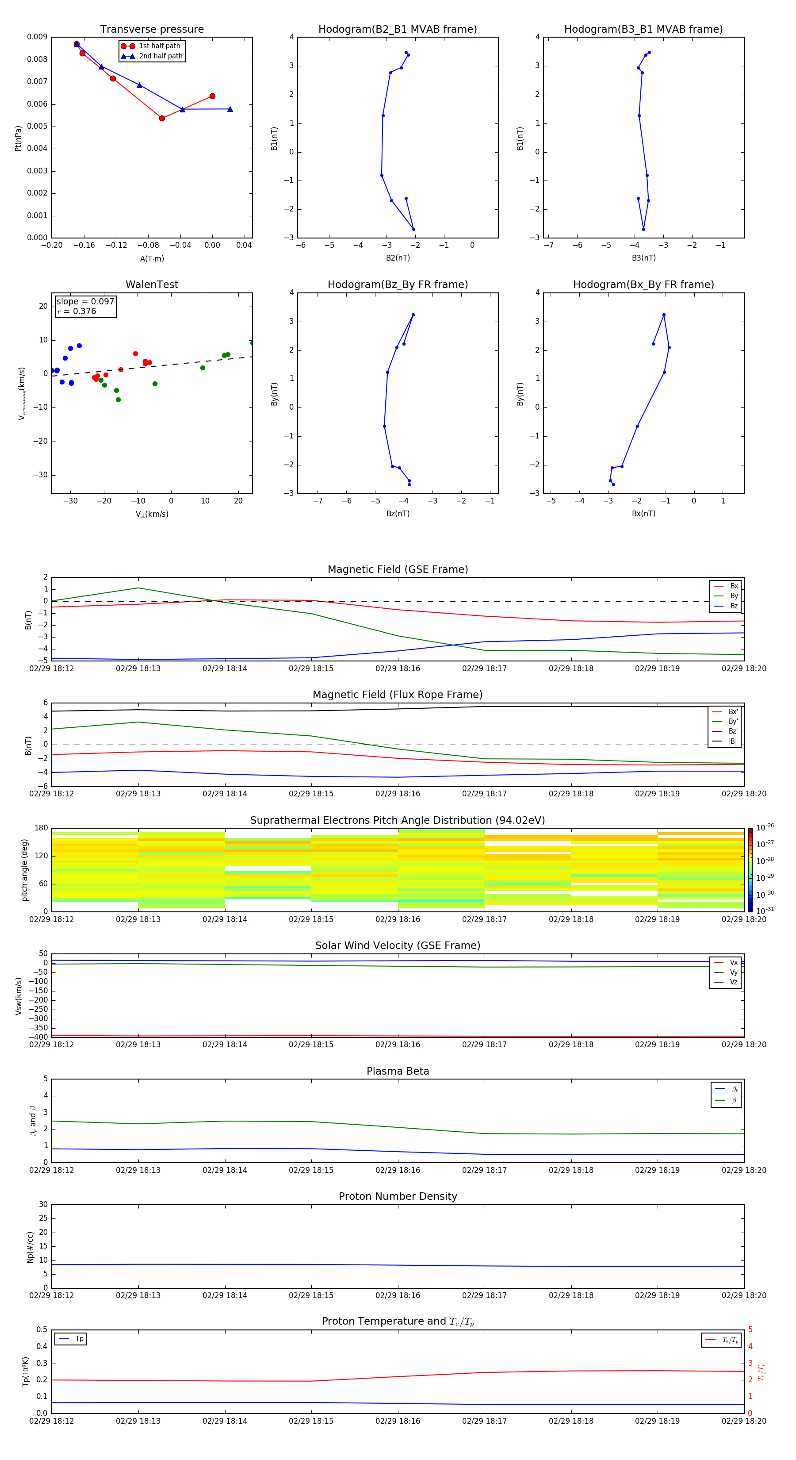
Task: Click the "Transverse pressure" plot title
Action: tap(152, 30)
